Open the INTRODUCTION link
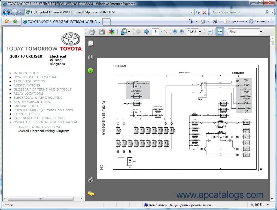The image size is (277, 210). (x=26, y=73)
